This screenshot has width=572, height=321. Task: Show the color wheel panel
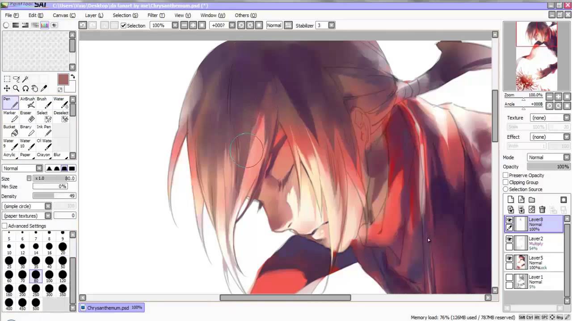tap(6, 25)
